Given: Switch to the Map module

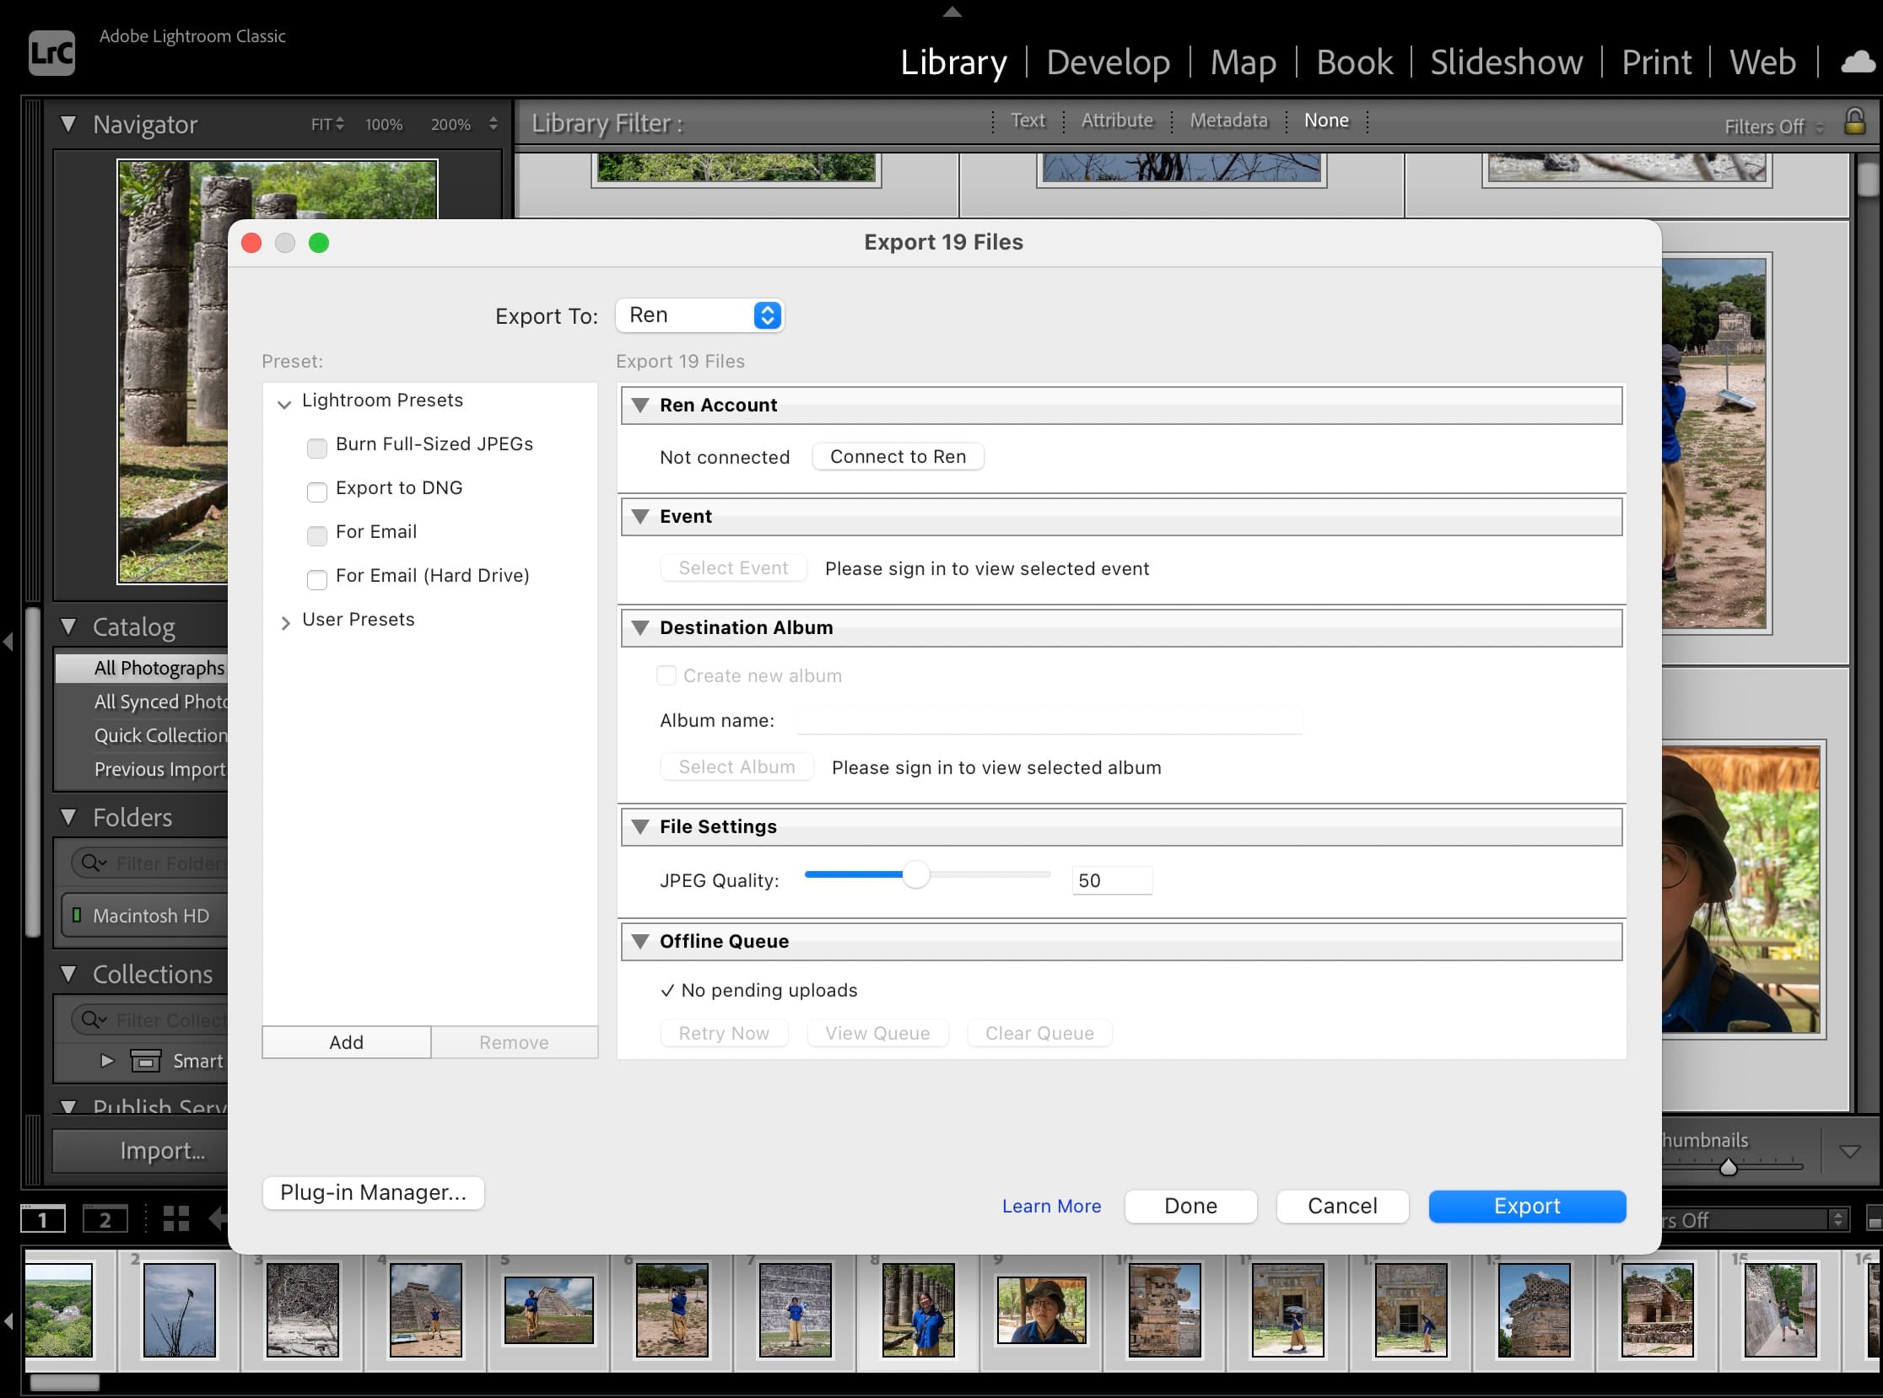Looking at the screenshot, I should (x=1243, y=62).
